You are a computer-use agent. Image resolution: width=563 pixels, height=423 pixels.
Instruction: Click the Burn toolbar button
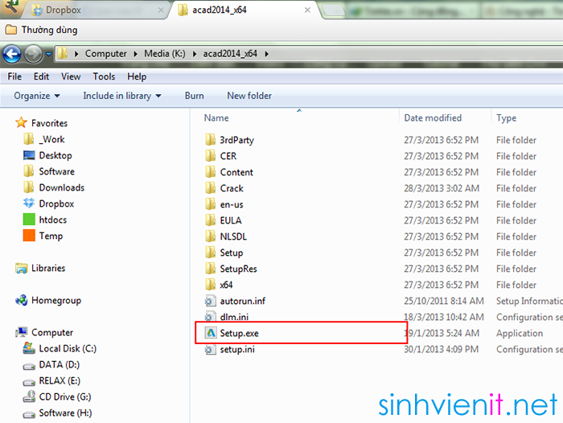[195, 96]
